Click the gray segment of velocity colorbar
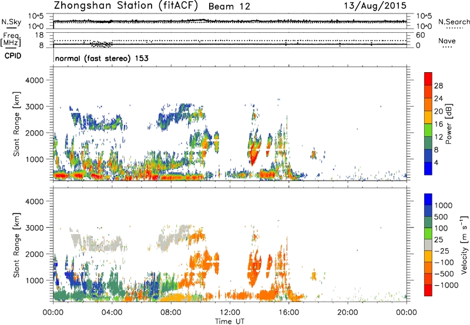Screen dimensions: 470x325 click(x=428, y=245)
